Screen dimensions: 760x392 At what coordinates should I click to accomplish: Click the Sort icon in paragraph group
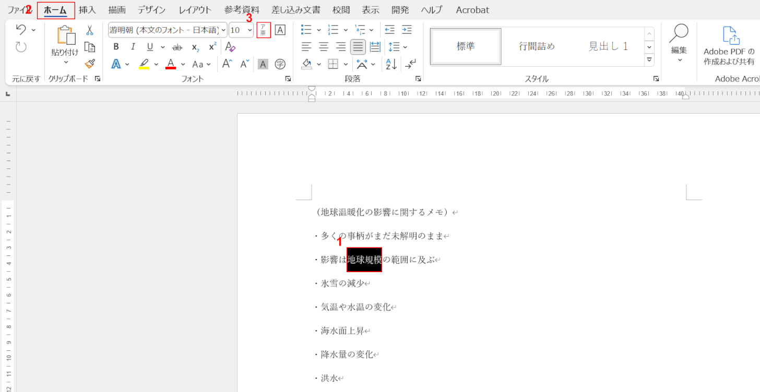click(x=391, y=64)
